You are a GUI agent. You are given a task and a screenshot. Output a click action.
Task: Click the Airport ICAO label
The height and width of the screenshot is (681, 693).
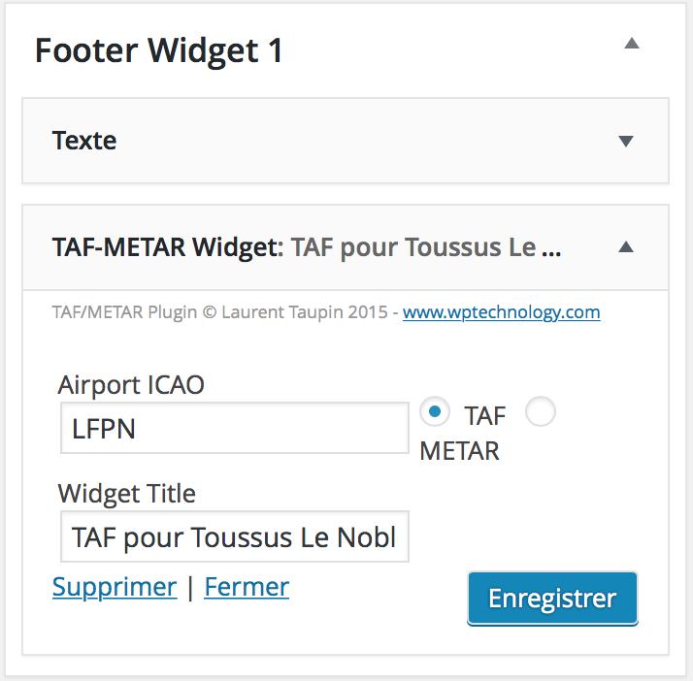(x=131, y=385)
